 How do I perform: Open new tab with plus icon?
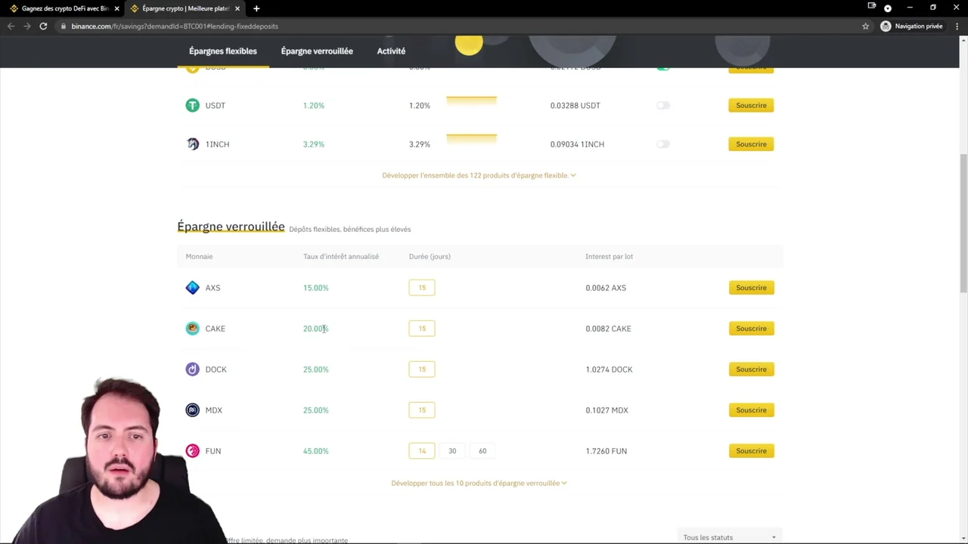[256, 8]
